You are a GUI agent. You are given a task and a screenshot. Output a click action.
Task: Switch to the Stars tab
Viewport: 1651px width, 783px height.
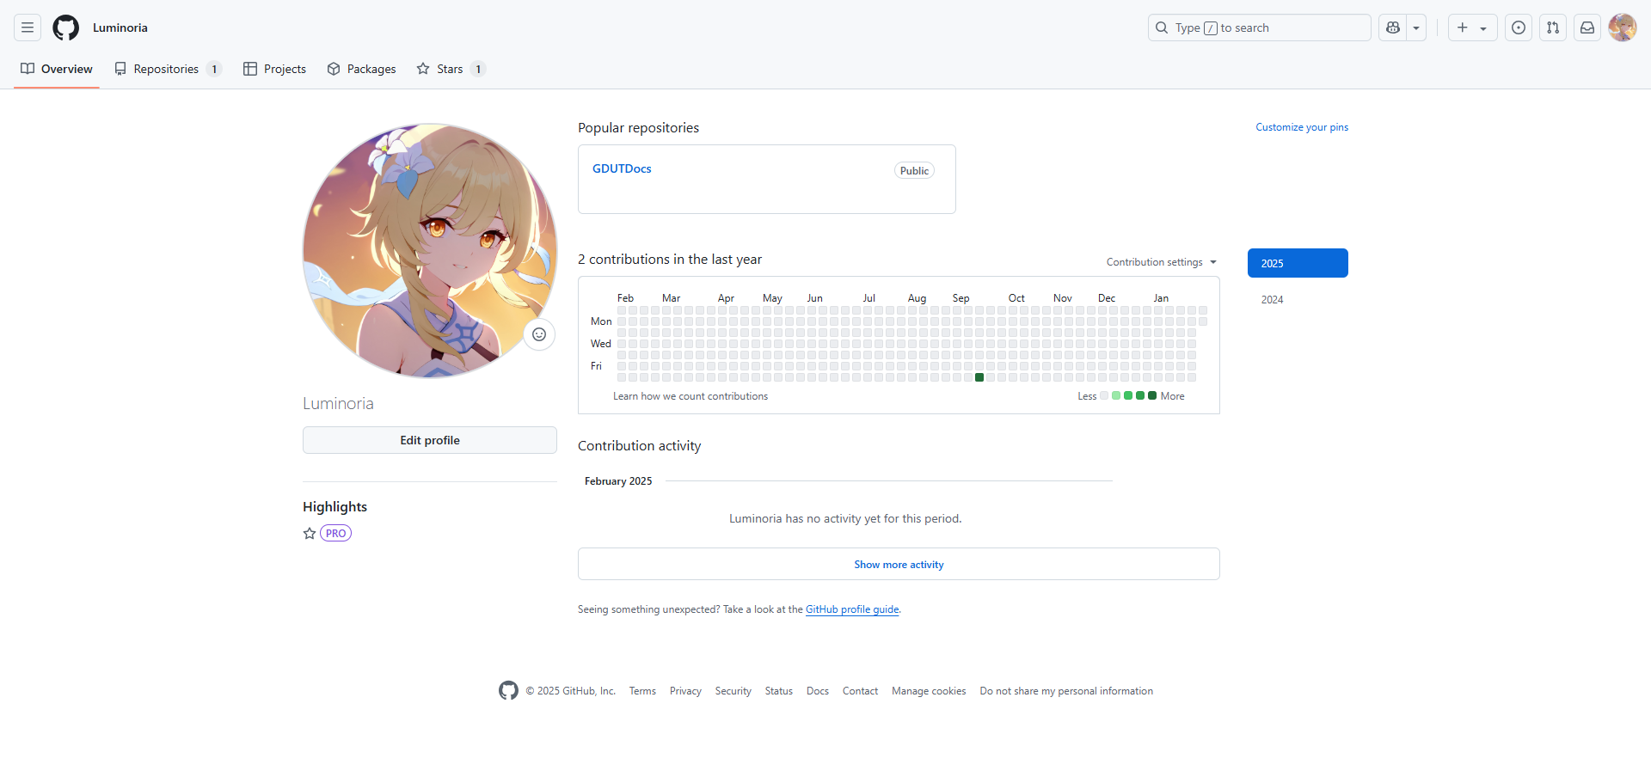tap(451, 69)
